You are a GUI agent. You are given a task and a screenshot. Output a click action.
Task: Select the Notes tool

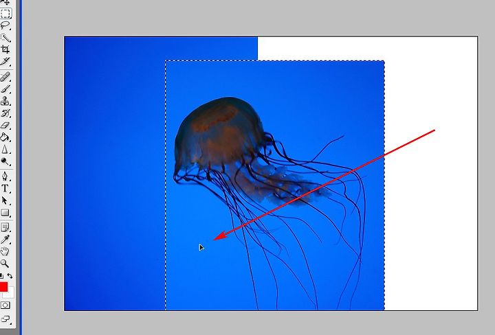click(x=5, y=227)
